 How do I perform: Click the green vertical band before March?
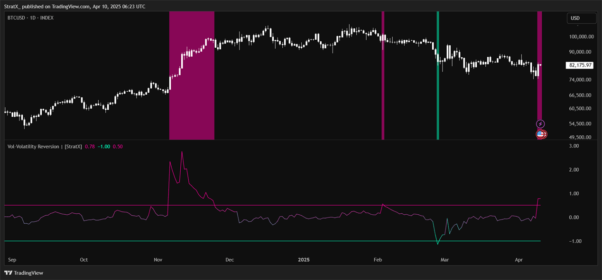click(x=438, y=76)
